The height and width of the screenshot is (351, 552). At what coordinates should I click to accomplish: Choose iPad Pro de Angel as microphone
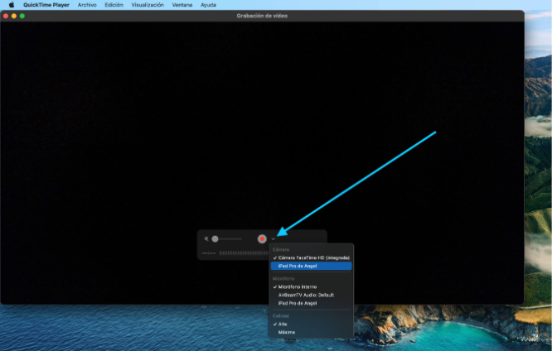click(298, 303)
